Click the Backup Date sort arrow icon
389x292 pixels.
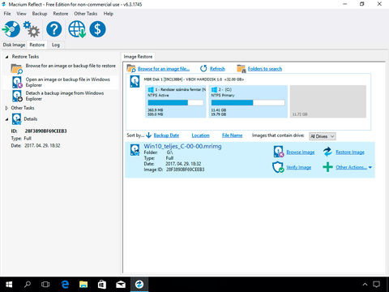pyautogui.click(x=148, y=135)
